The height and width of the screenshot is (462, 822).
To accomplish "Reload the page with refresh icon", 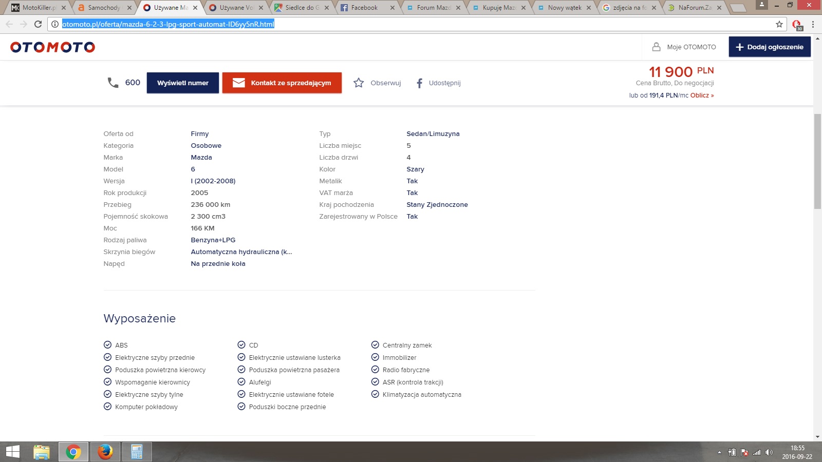I will [38, 24].
